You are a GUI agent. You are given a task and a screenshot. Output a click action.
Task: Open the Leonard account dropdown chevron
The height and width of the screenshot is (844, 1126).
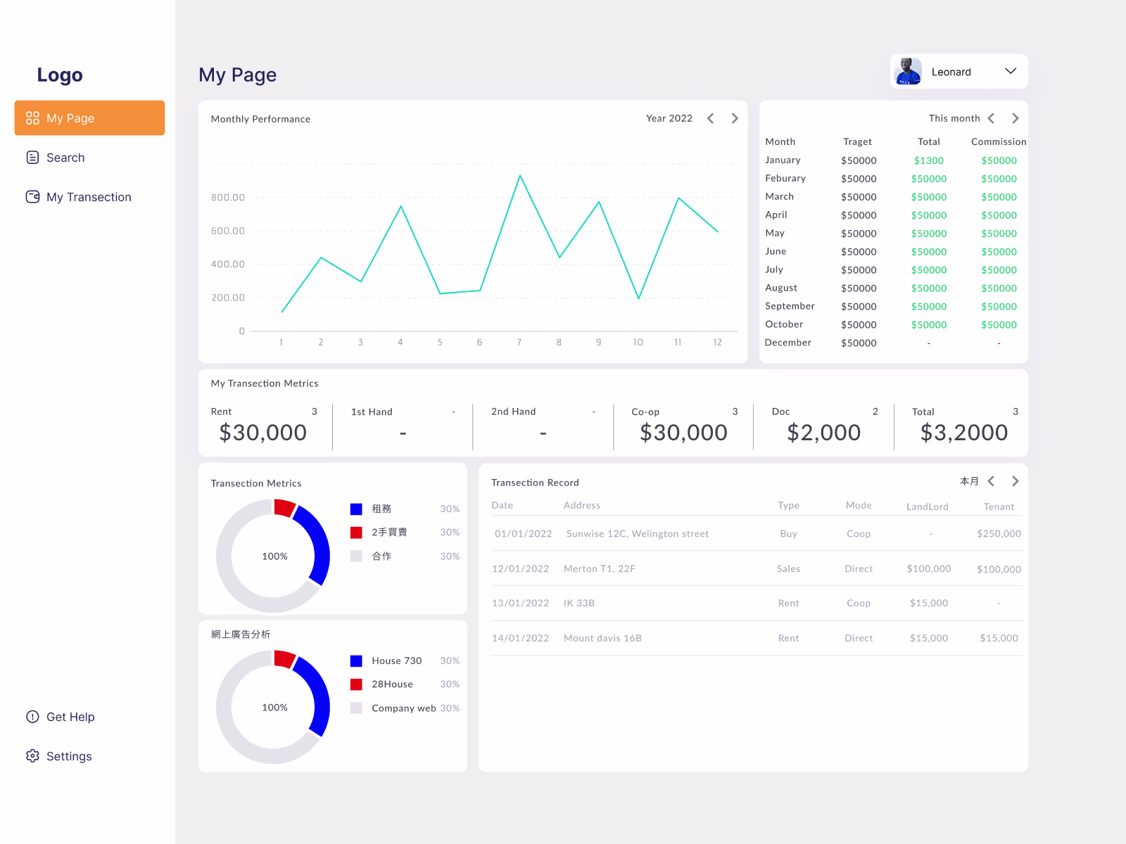pyautogui.click(x=1011, y=71)
